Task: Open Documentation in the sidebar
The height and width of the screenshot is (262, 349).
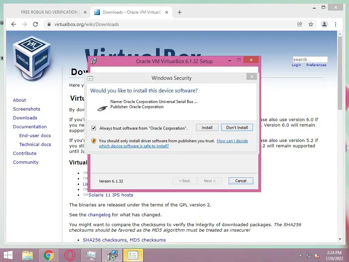Action: pyautogui.click(x=30, y=127)
